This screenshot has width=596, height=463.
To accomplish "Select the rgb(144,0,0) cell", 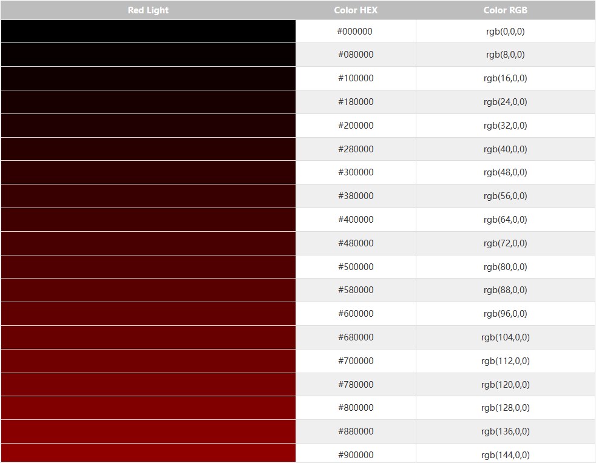I will tap(506, 453).
